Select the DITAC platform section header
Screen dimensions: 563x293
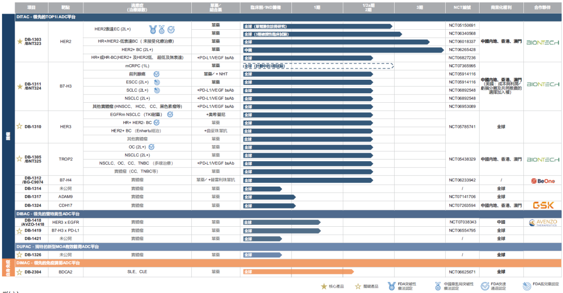46,17
